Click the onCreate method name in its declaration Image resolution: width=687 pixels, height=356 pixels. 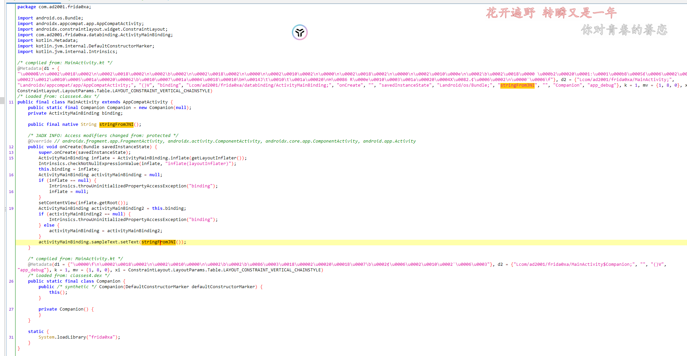point(70,147)
